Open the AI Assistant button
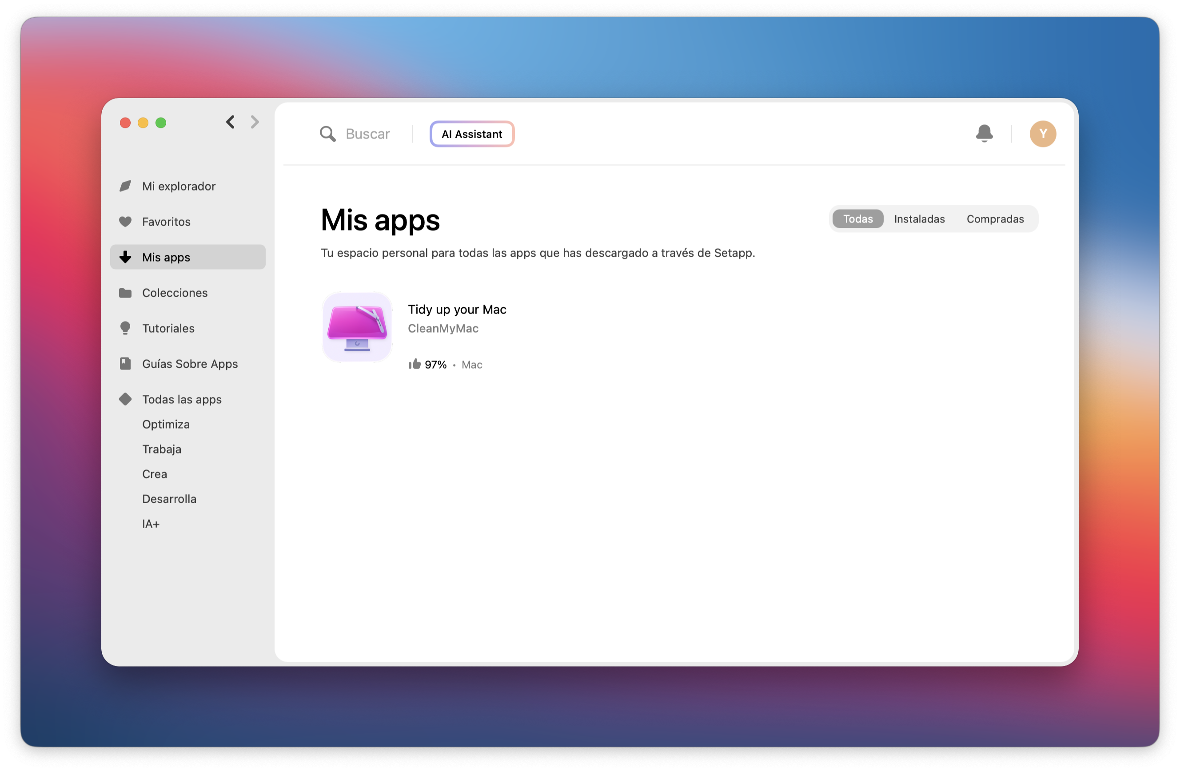This screenshot has width=1180, height=771. click(x=472, y=134)
